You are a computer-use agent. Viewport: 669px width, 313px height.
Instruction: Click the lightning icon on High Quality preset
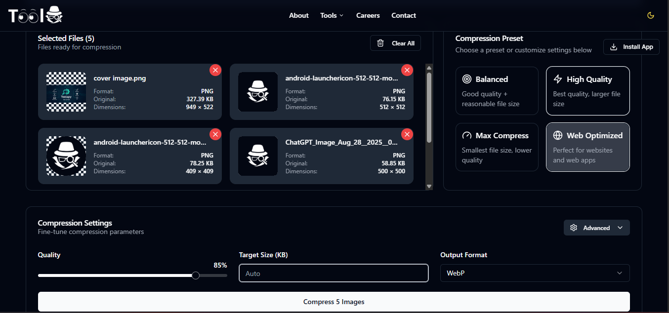click(558, 79)
